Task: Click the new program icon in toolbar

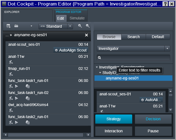Action: click(x=9, y=26)
